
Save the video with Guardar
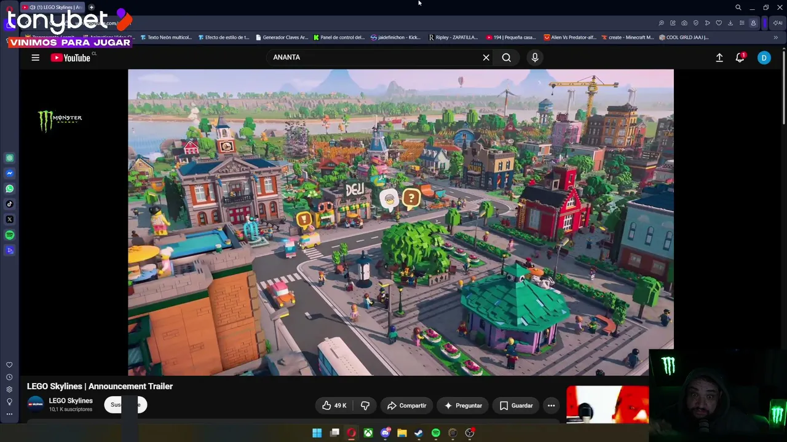(x=516, y=406)
